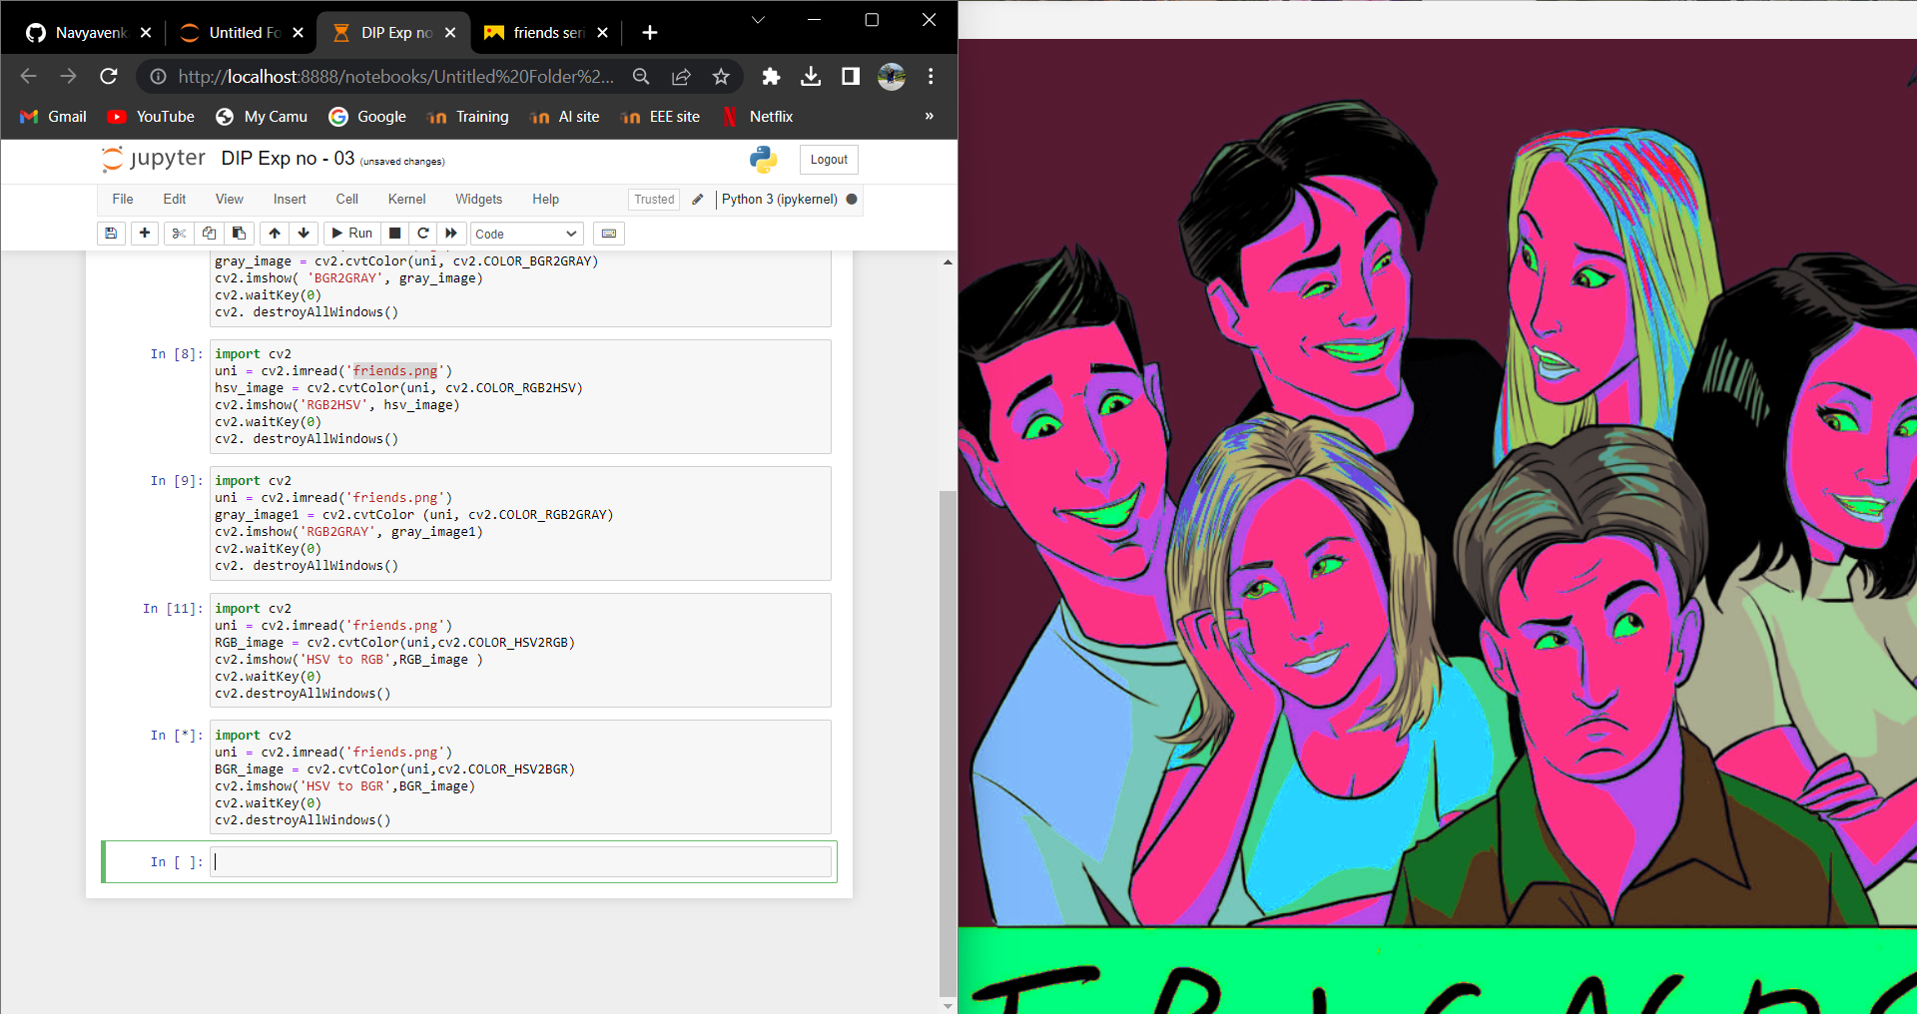Move selected cell down with the arrow icon
1917x1014 pixels.
click(304, 234)
